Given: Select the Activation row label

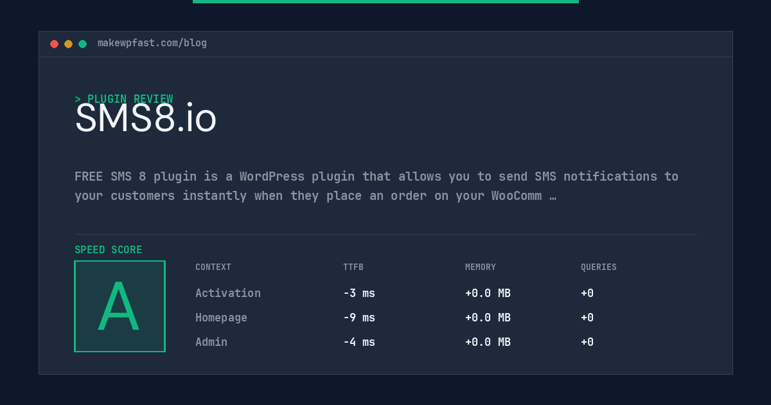Looking at the screenshot, I should 228,293.
